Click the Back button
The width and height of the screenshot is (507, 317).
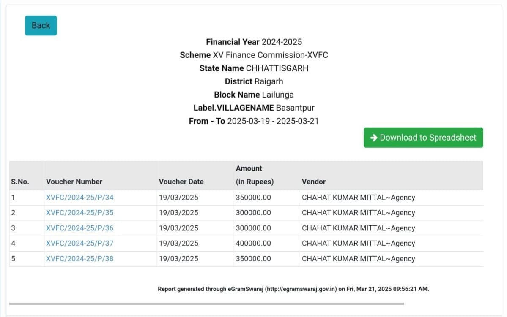pos(41,25)
